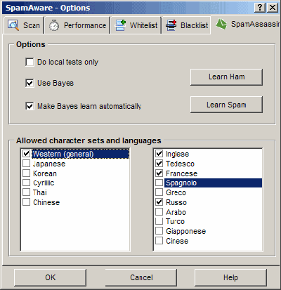Uncheck the Inglese language checkbox
The width and height of the screenshot is (281, 290).
click(159, 154)
